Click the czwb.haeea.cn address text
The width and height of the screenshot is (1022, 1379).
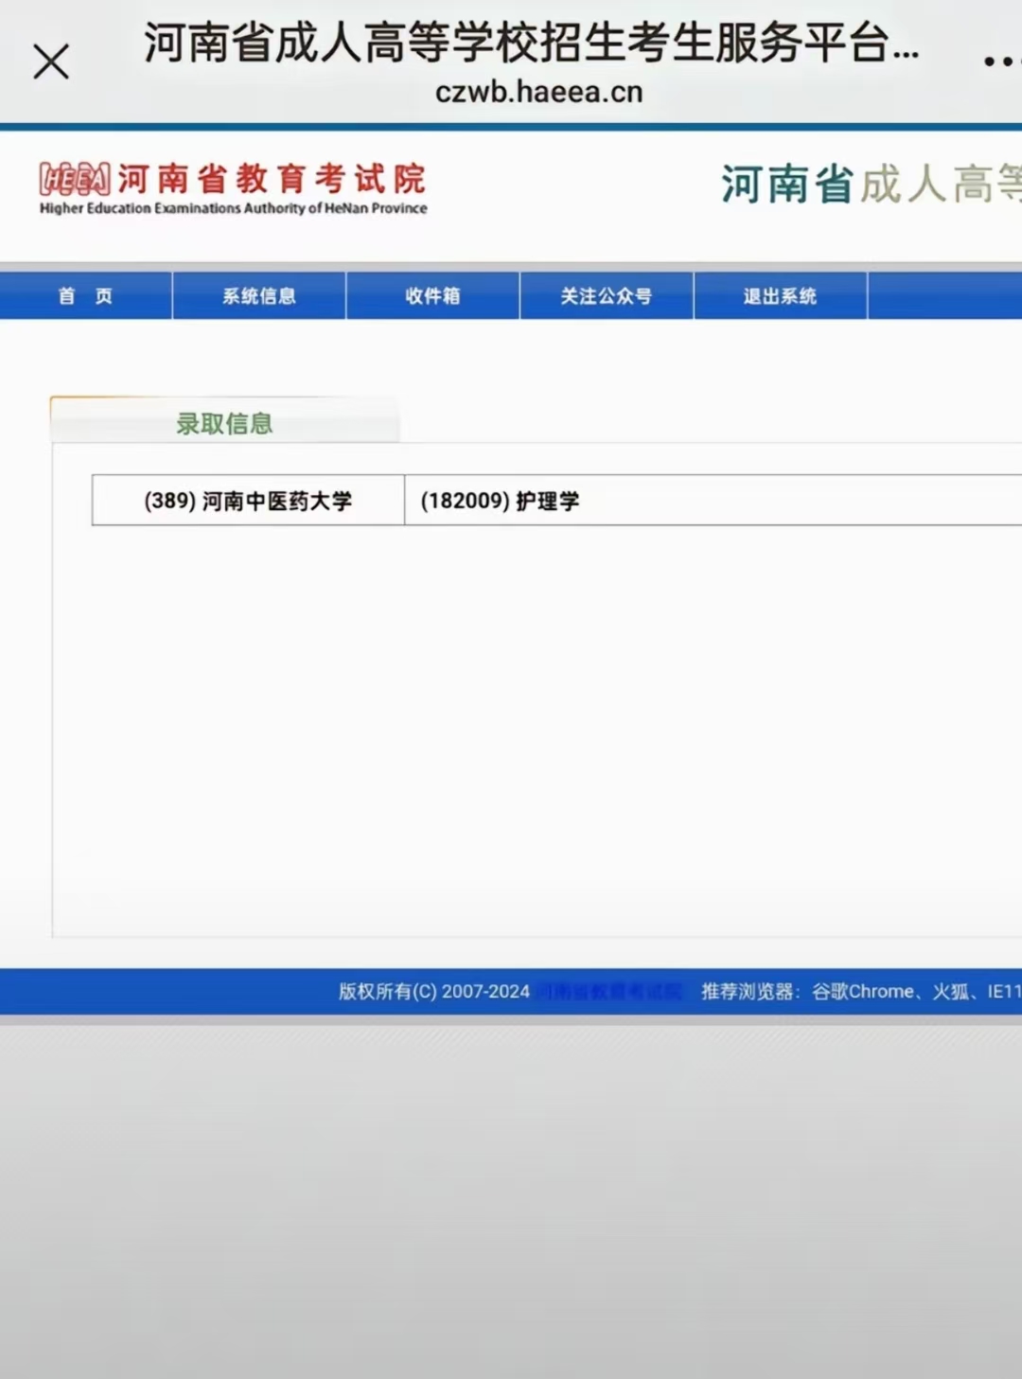point(541,93)
